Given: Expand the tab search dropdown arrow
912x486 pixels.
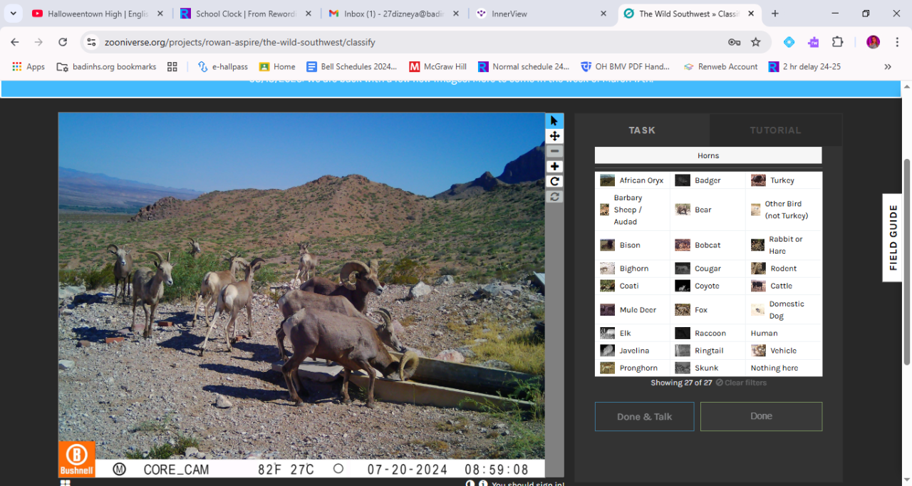Looking at the screenshot, I should pyautogui.click(x=13, y=14).
